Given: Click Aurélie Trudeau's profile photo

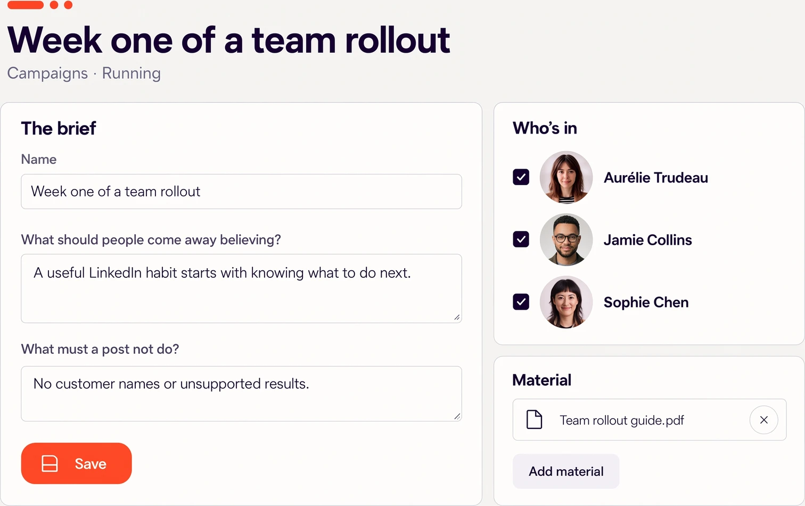Looking at the screenshot, I should click(566, 177).
